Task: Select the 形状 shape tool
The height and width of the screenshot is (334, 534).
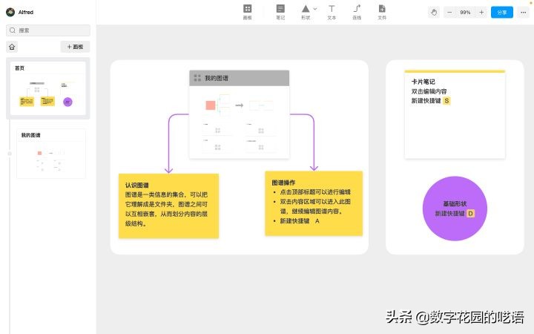Action: coord(306,12)
